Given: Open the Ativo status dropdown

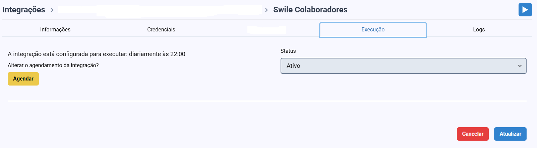Looking at the screenshot, I should tap(402, 66).
